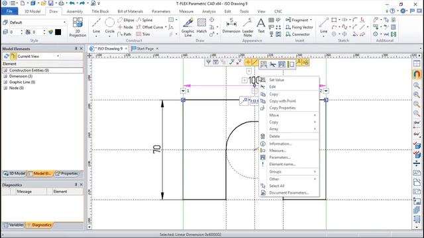Click the Message column header
Screen dimensions: 424x238
click(25, 191)
